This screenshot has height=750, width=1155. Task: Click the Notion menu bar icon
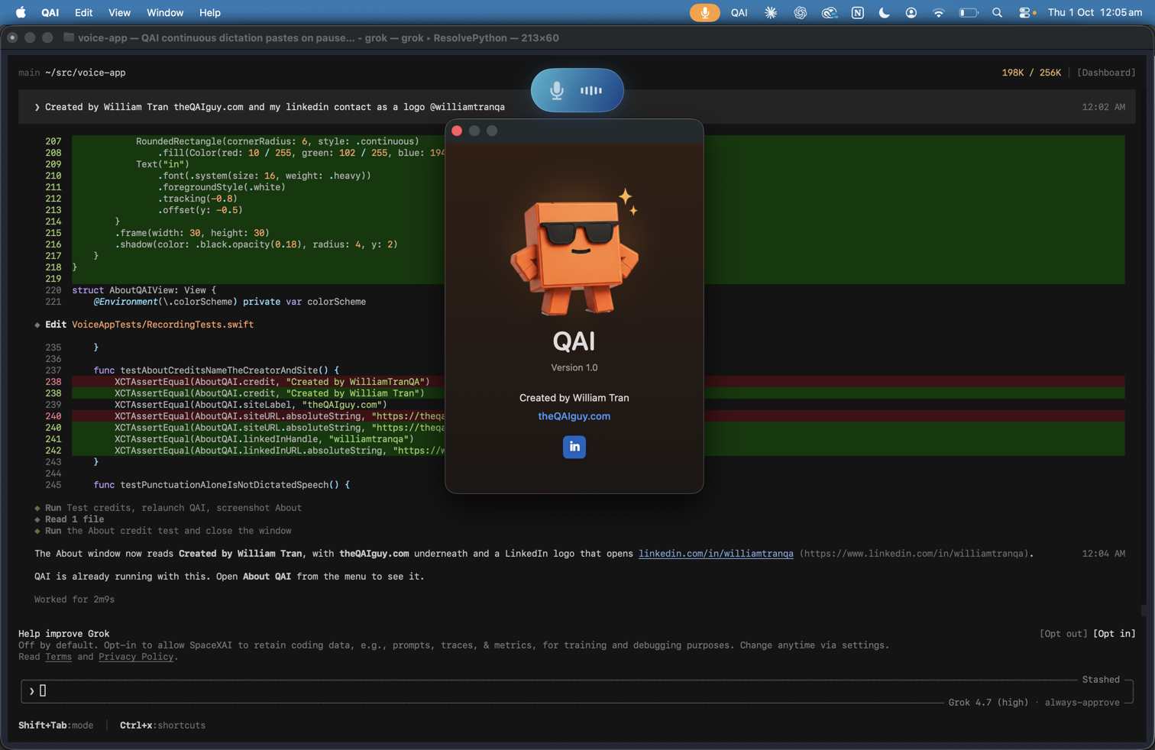coord(857,12)
